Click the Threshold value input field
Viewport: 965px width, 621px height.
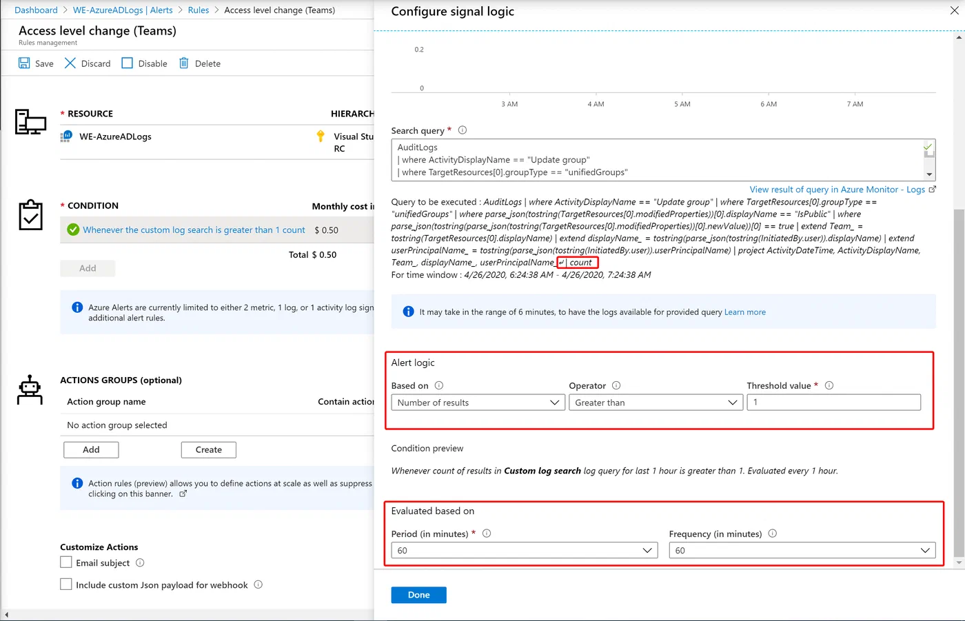point(834,403)
